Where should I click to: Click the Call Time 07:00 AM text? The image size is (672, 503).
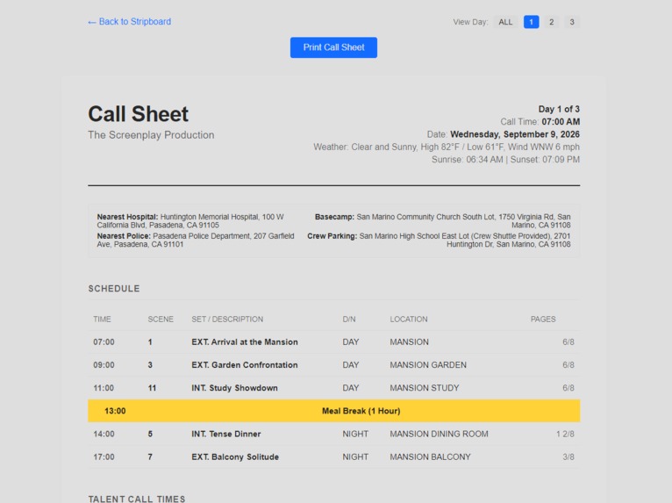(x=540, y=121)
